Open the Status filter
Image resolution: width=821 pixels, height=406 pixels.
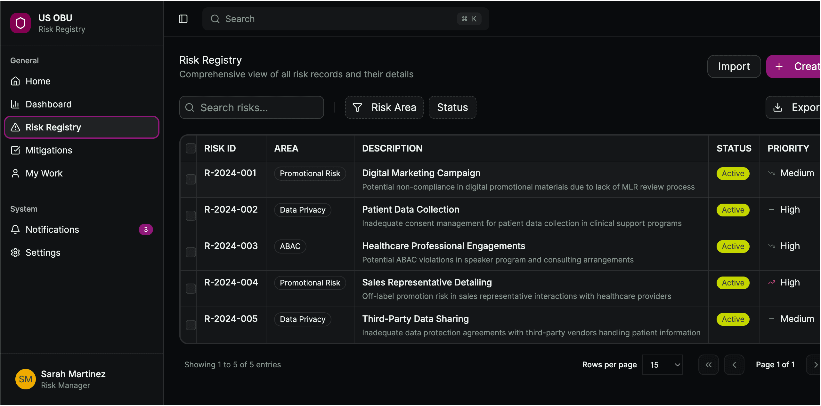452,107
